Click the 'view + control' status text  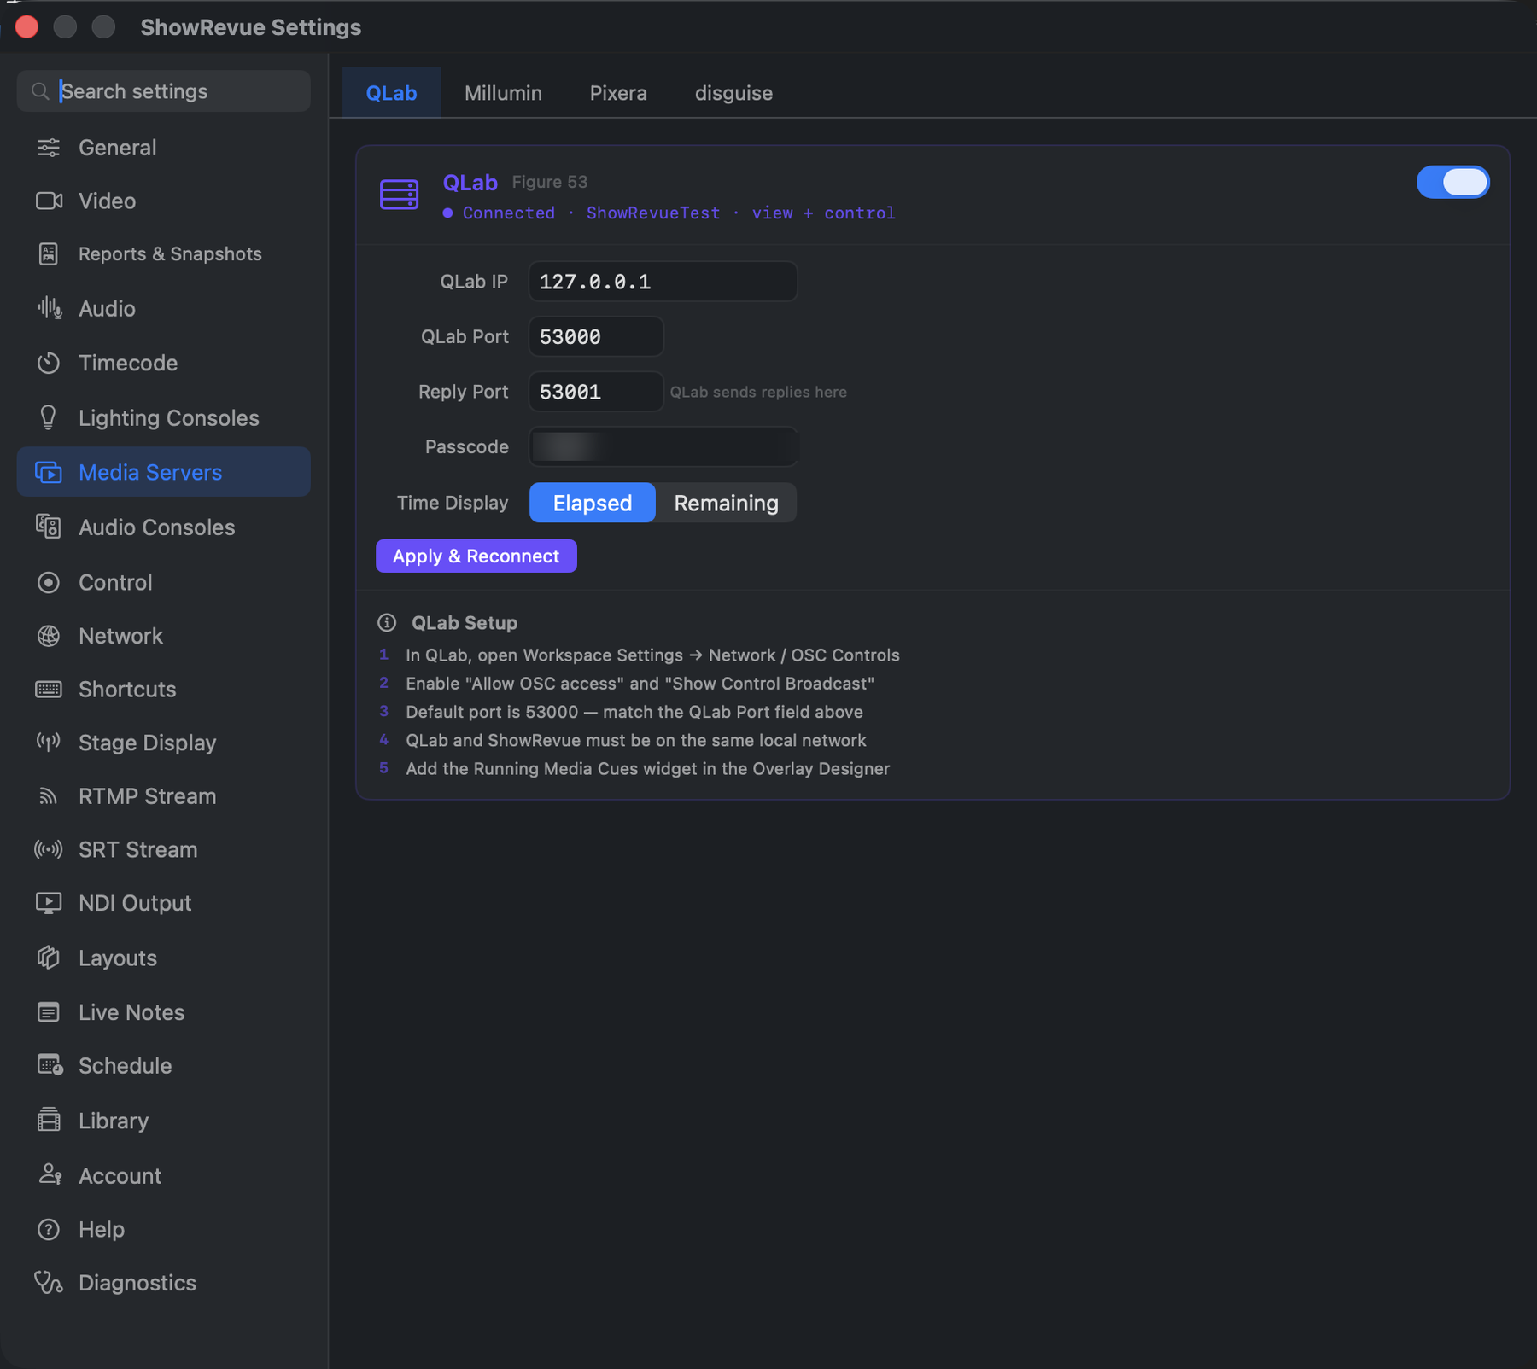(x=823, y=213)
